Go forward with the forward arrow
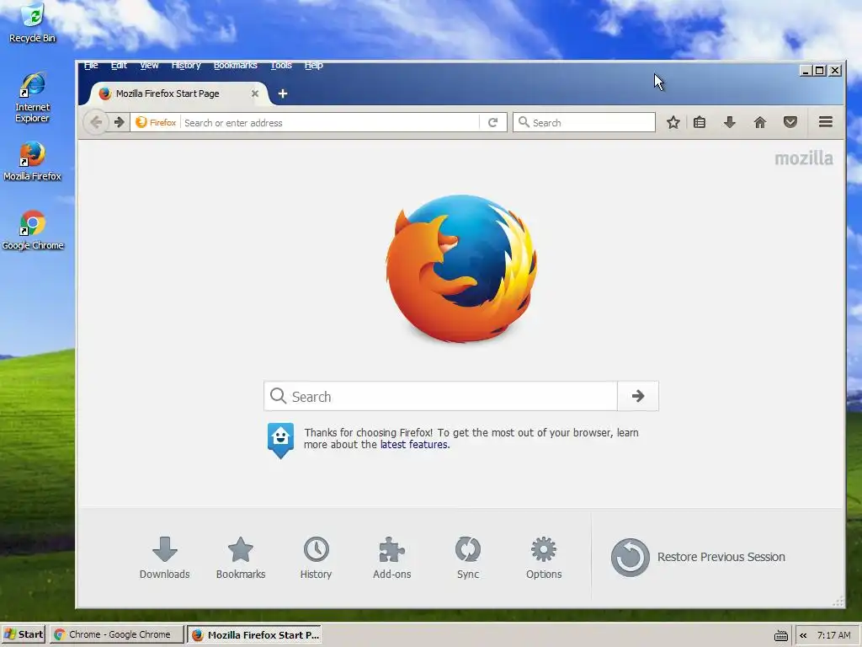Screen dimensions: 862x647 coord(120,122)
